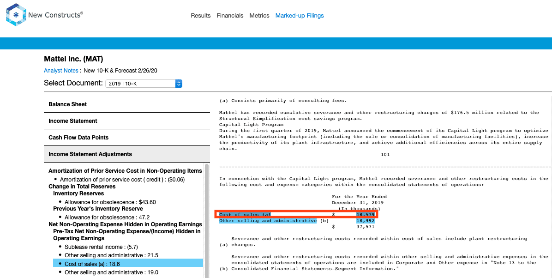Select Amortization of prior service cost item
The image size is (552, 278).
(x=122, y=180)
